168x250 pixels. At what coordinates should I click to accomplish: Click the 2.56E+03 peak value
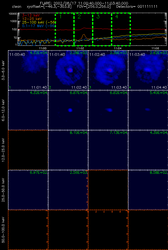[78, 173]
